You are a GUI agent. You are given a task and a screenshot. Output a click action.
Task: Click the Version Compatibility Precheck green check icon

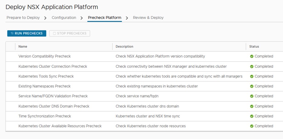coord(252,56)
